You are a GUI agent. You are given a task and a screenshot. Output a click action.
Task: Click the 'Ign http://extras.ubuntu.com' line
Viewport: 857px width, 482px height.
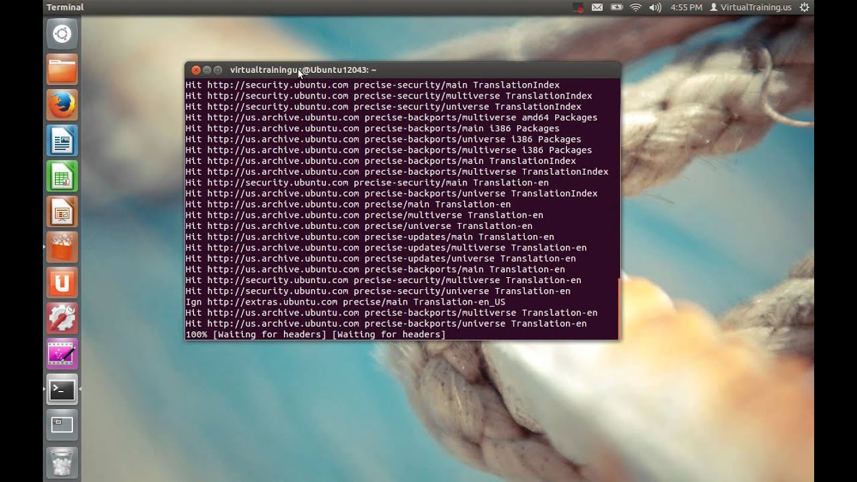coord(345,302)
